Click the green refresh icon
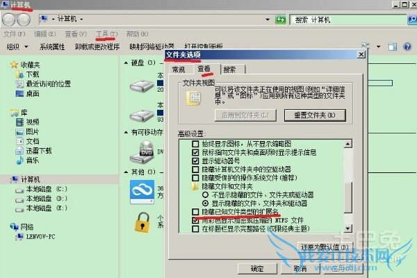 click(281, 19)
